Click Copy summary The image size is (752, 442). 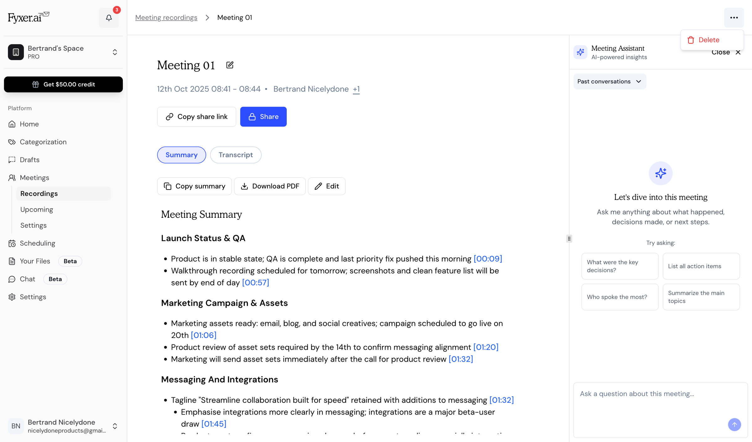pos(194,186)
